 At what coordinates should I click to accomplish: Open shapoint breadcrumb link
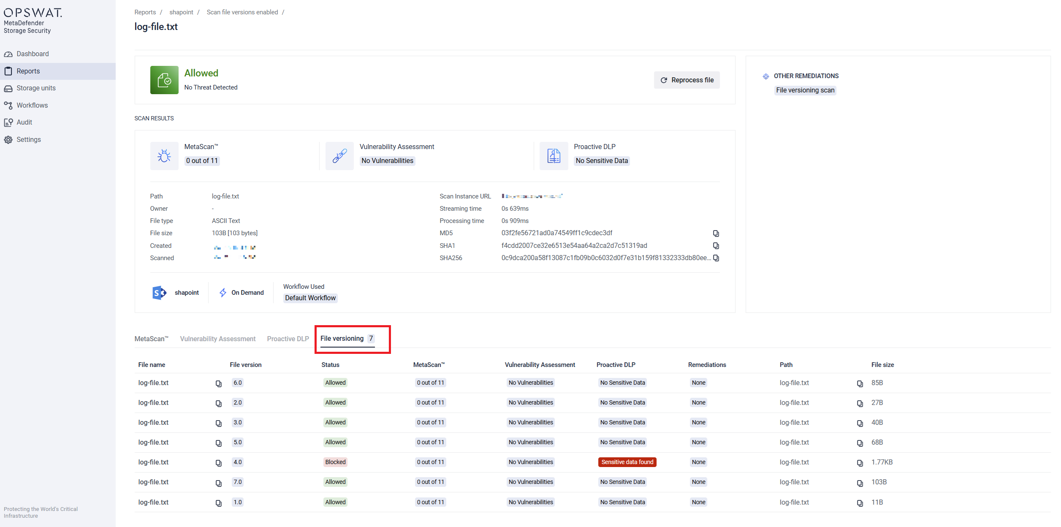[181, 12]
